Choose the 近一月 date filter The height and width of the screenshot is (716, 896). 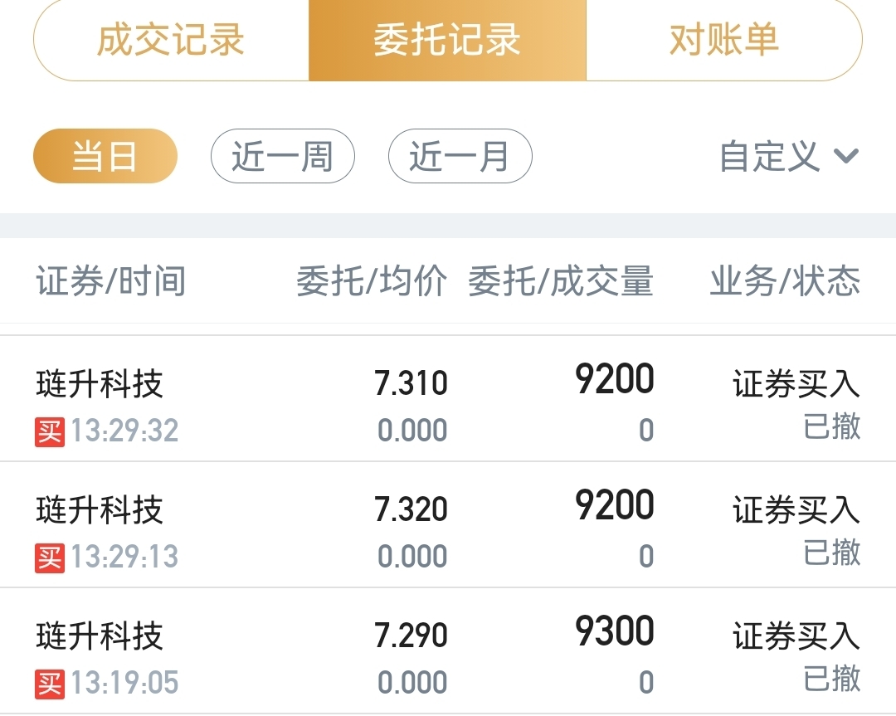tap(460, 156)
